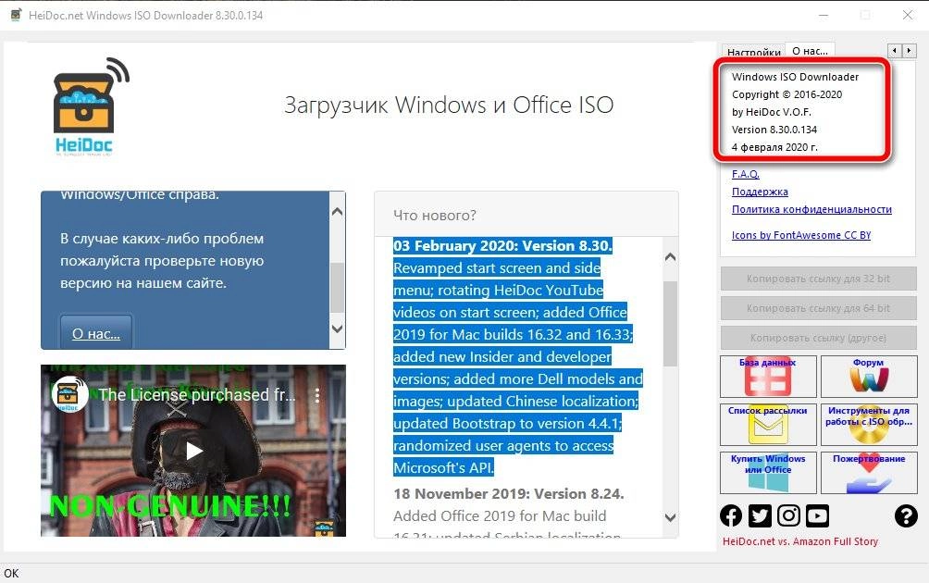Open HeiDoc.net vs. Amazon Full Story link
This screenshot has width=929, height=583.
pos(799,541)
